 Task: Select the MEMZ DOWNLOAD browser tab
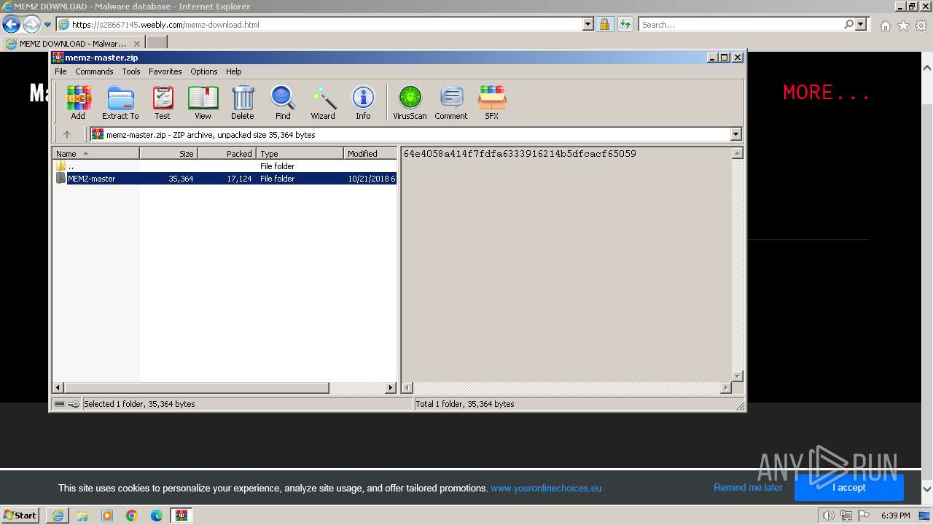click(73, 43)
